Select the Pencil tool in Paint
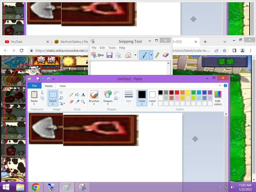 click(x=71, y=95)
